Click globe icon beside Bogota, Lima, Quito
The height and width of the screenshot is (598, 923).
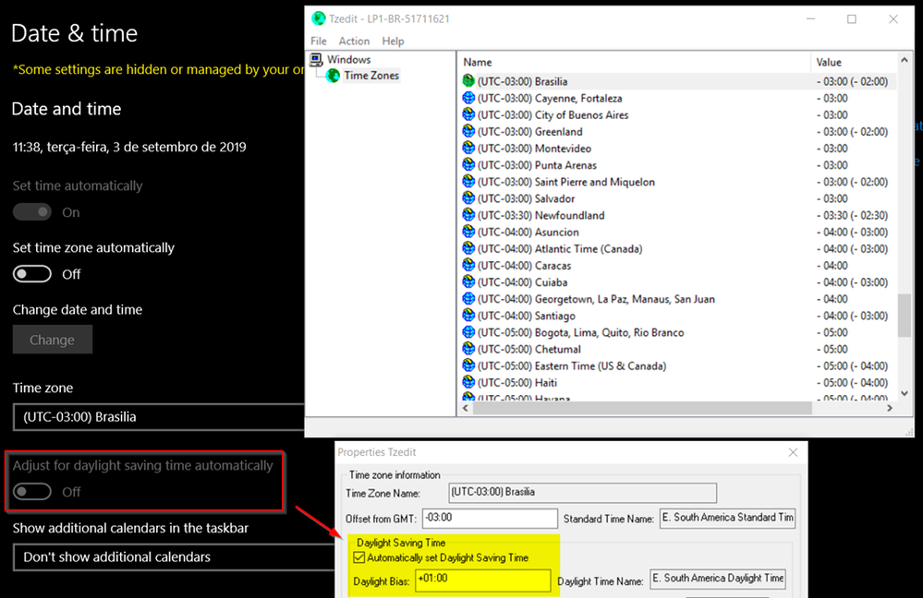(468, 333)
